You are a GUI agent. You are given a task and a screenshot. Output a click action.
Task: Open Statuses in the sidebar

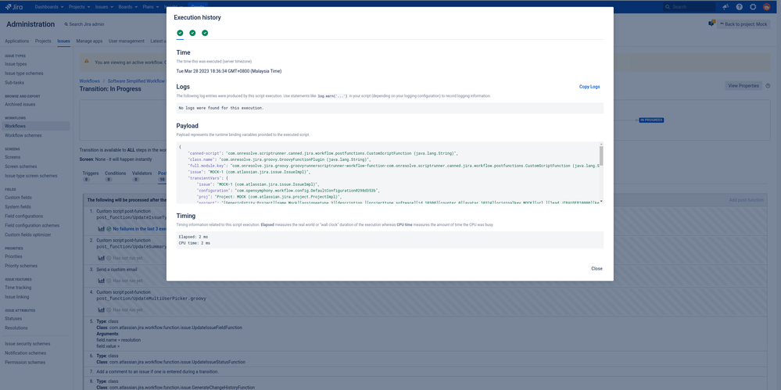point(13,318)
